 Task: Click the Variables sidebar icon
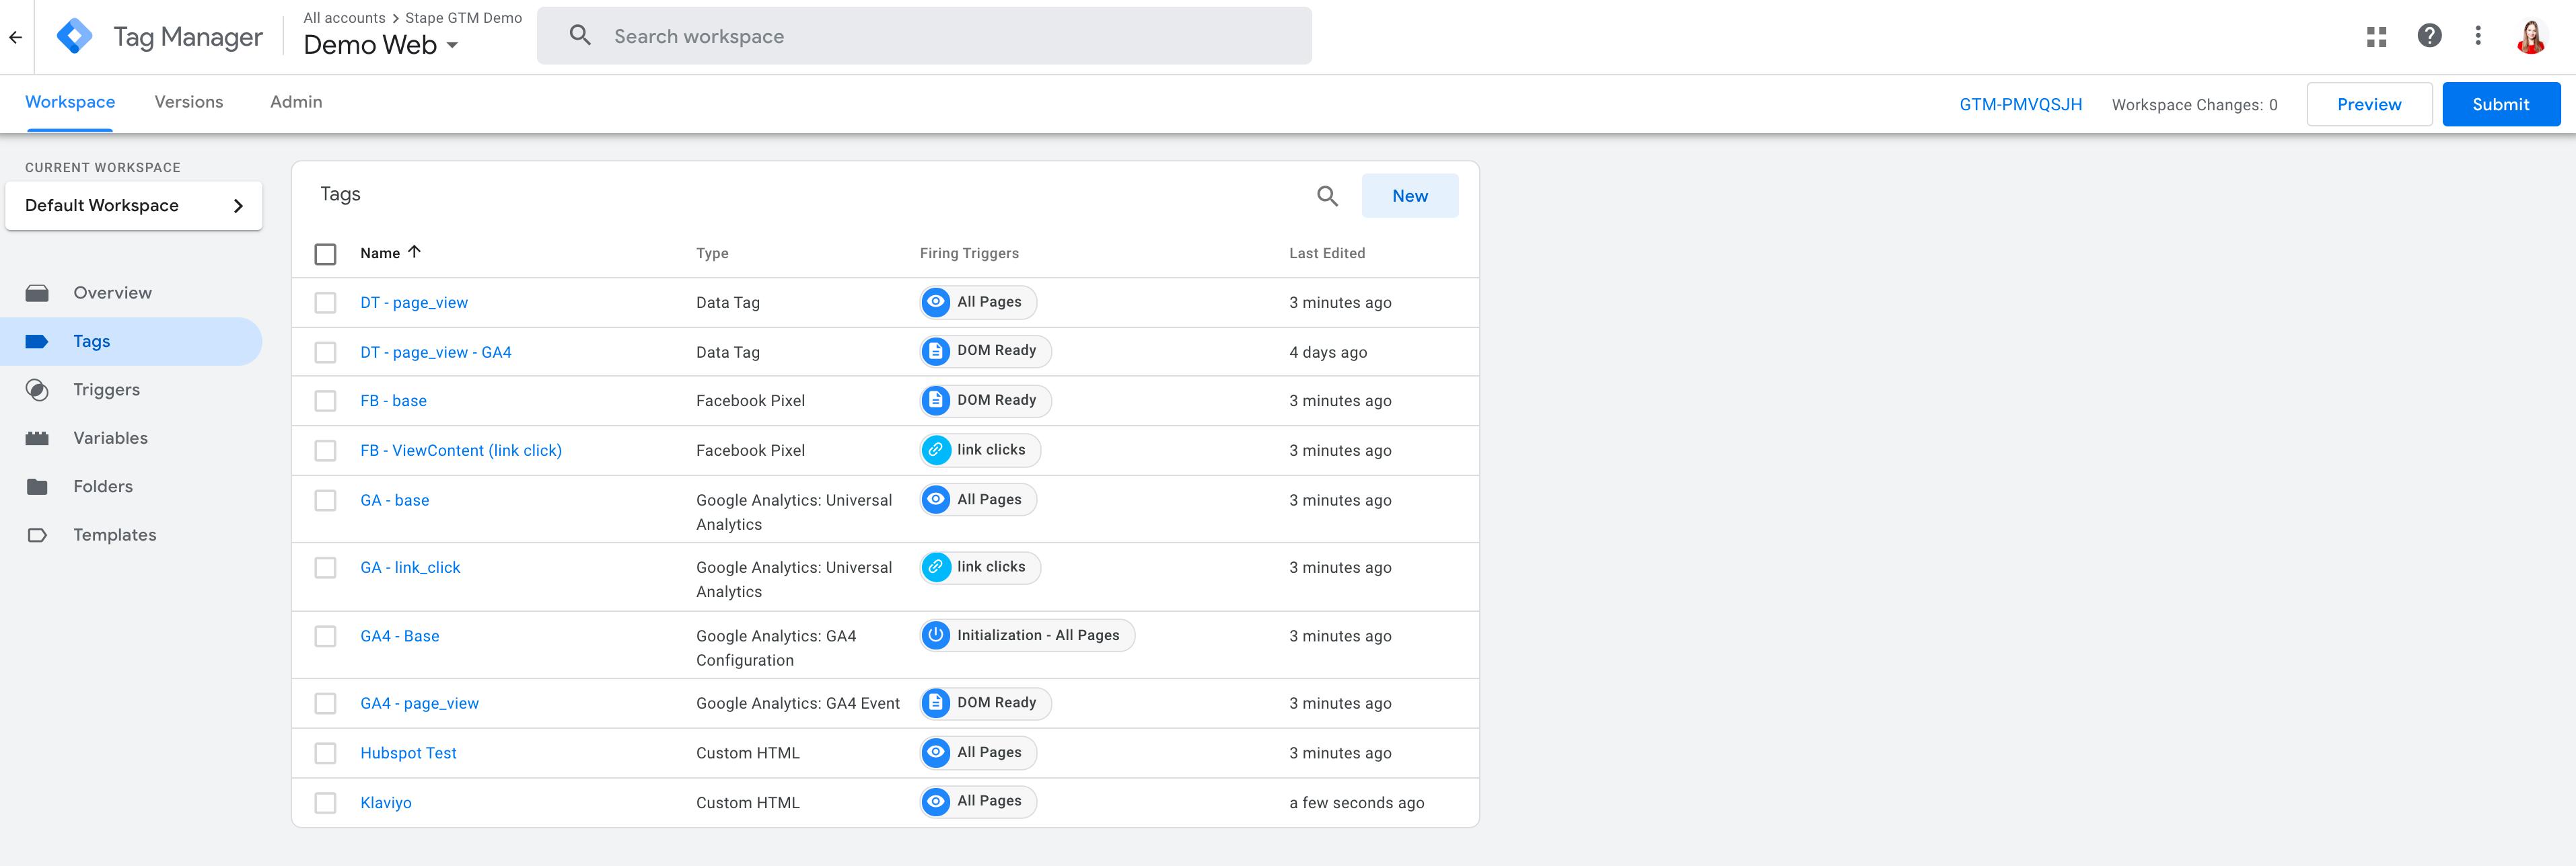click(37, 438)
